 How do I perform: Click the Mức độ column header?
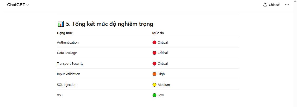point(158,33)
